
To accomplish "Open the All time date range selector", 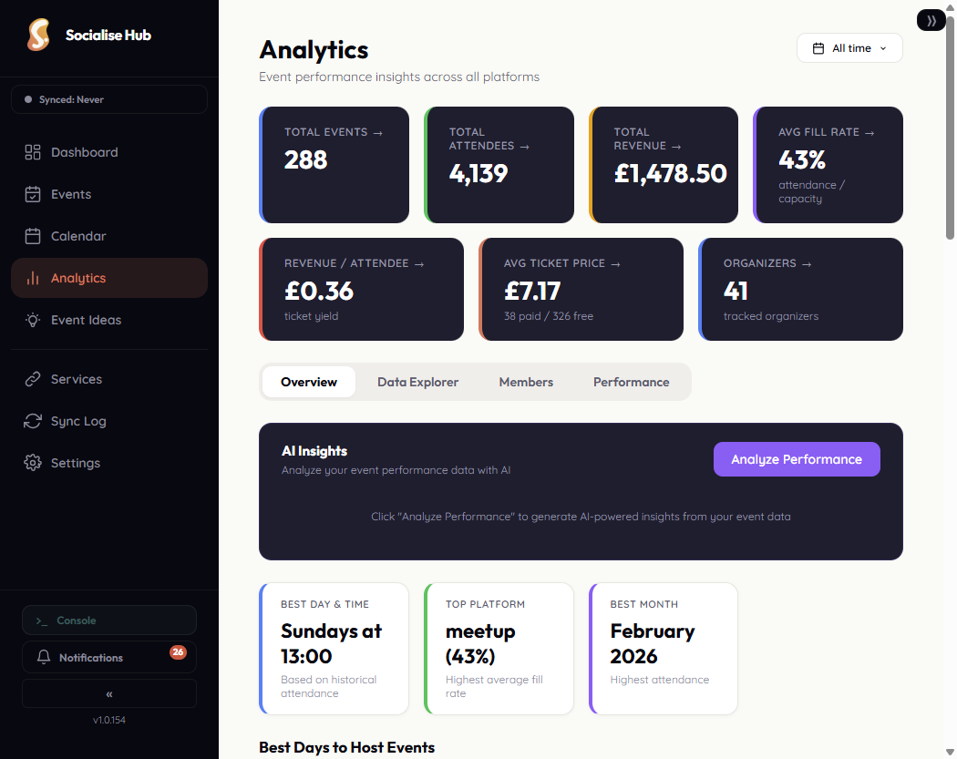I will [849, 47].
